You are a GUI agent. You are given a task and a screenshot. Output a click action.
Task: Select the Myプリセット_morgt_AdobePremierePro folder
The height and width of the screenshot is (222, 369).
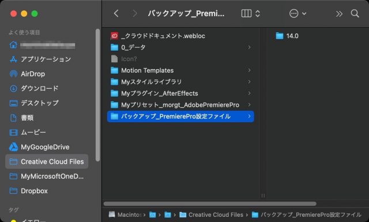point(180,105)
